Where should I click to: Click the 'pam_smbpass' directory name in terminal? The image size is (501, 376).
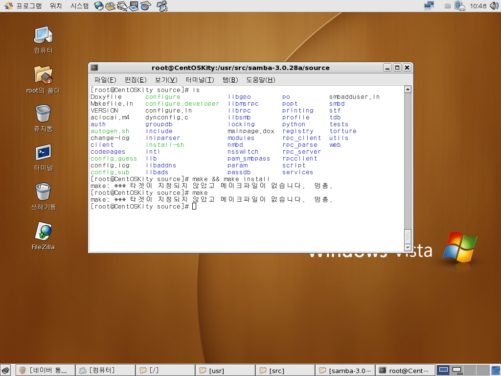[249, 159]
